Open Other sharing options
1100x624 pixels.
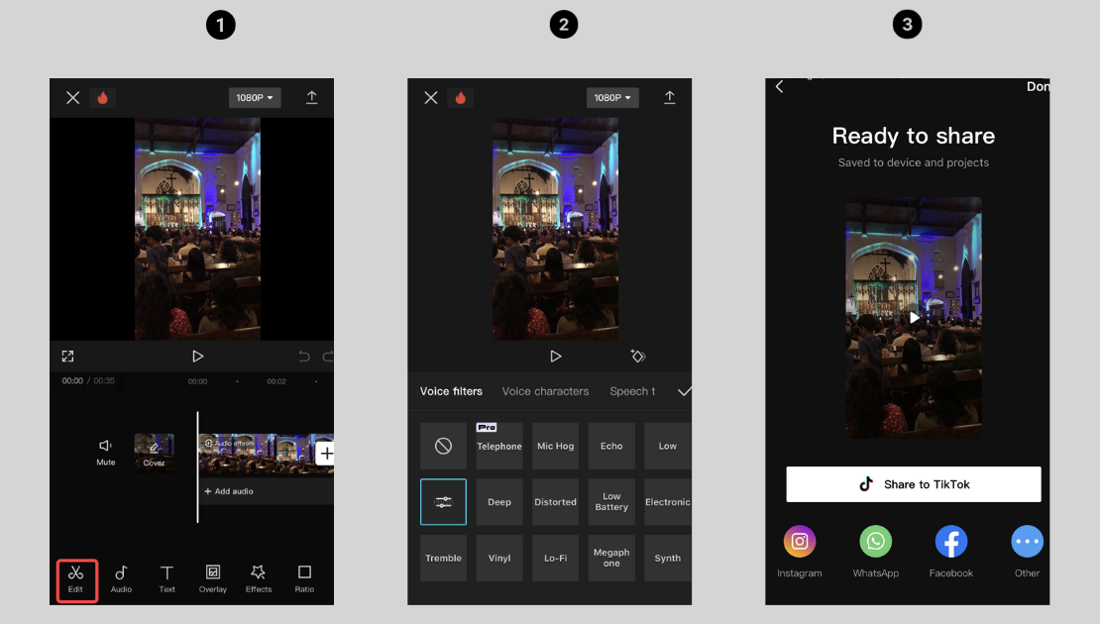coord(1027,552)
